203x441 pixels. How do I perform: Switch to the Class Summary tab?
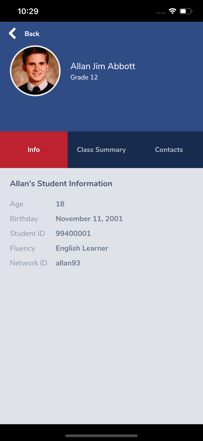pyautogui.click(x=101, y=150)
